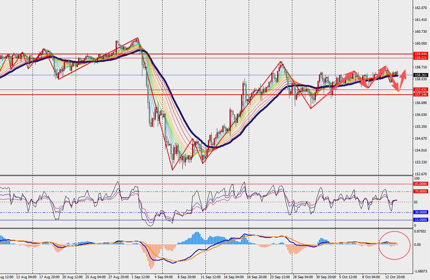Image resolution: width=430 pixels, height=280 pixels.
Task: Click the 0.87502 MACD scale upper value
Action: point(421,231)
